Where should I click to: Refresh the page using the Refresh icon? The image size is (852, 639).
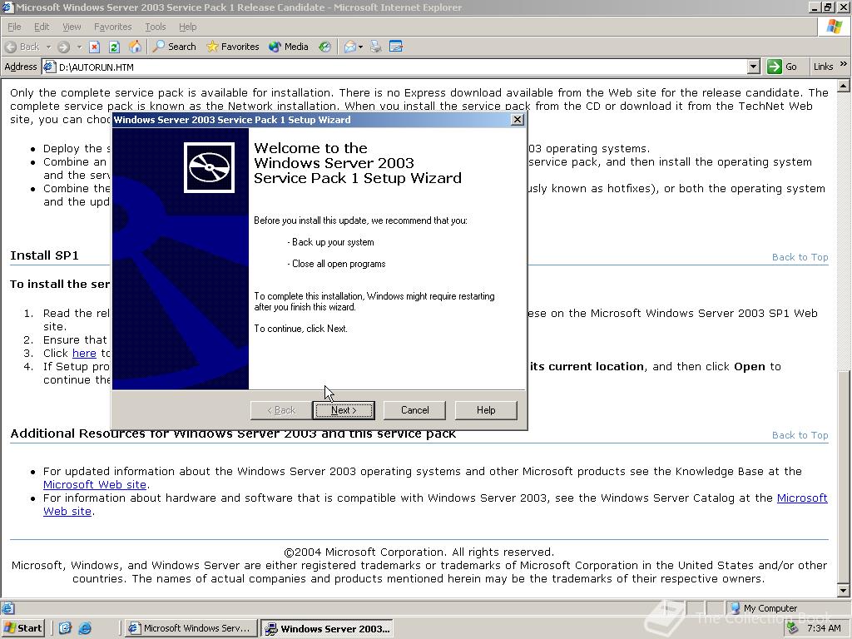tap(114, 47)
